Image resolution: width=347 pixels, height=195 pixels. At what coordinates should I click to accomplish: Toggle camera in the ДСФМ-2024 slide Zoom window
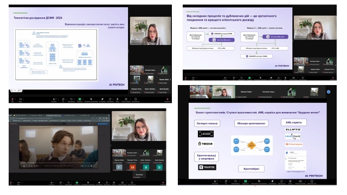[21, 99]
